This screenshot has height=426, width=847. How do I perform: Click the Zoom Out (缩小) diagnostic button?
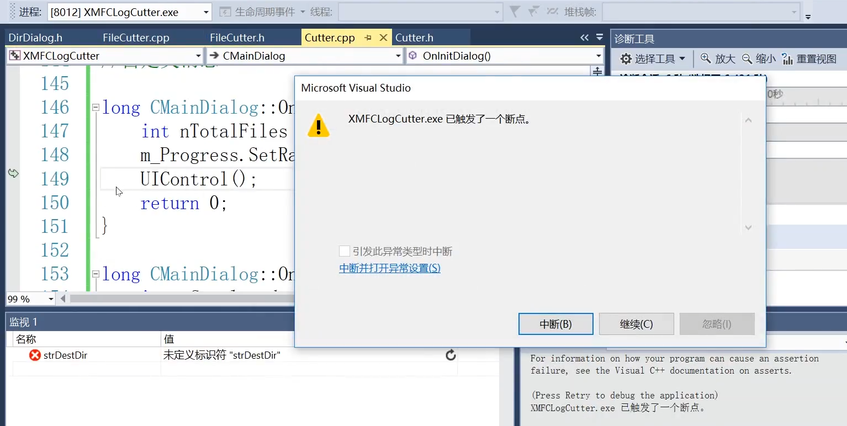(759, 59)
